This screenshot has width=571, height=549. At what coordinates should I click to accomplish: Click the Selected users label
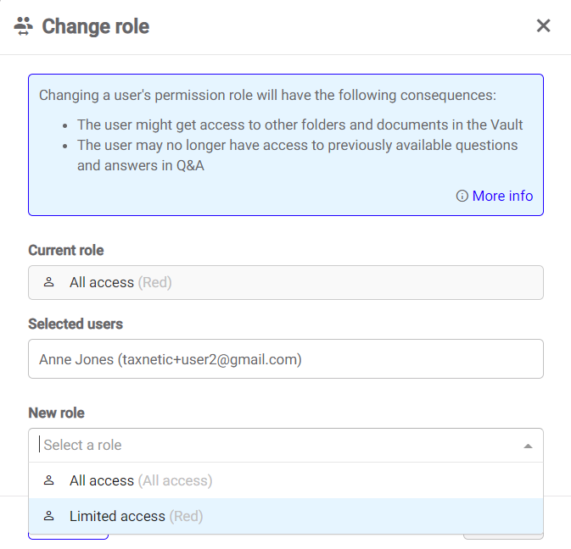coord(75,324)
